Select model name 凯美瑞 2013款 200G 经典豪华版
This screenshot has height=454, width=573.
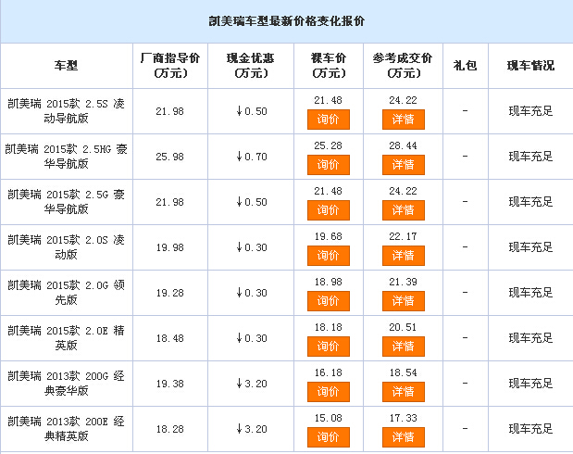pyautogui.click(x=66, y=383)
